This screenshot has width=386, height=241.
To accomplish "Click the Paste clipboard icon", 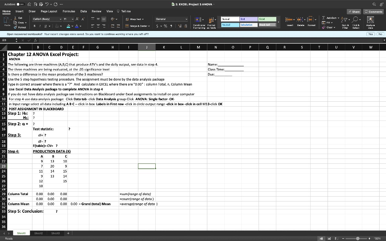I will pos(6,20).
